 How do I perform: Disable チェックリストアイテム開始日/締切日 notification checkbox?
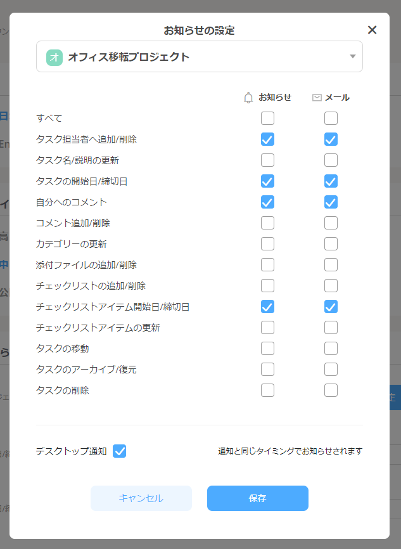click(x=267, y=306)
